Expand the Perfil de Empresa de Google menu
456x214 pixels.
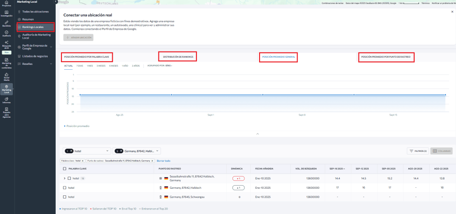[51, 47]
